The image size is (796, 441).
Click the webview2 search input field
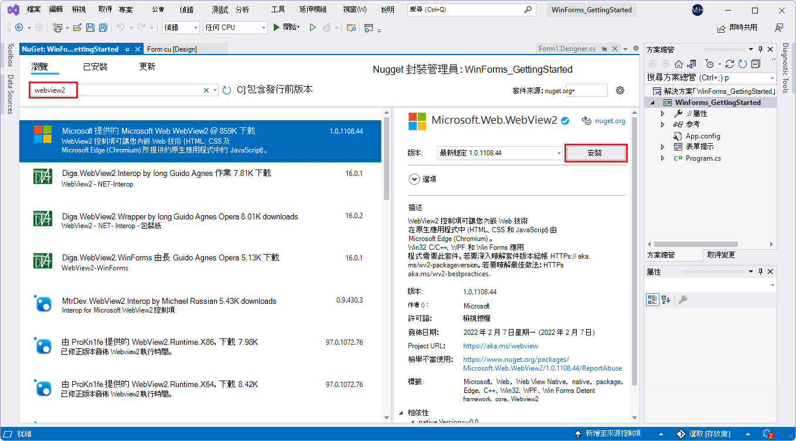click(117, 90)
